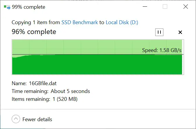Collapse details using the circled chevron icon
196x129 pixels.
tap(16, 119)
